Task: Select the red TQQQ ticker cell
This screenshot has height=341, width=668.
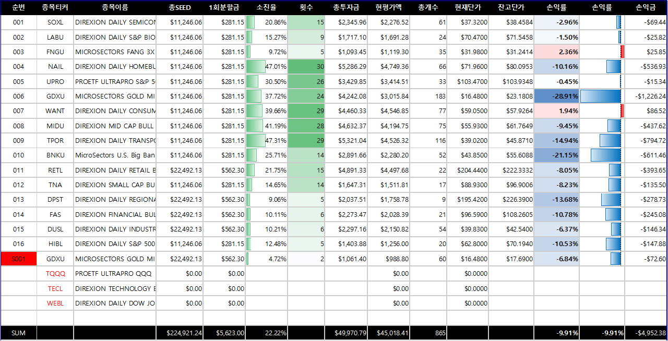Action: click(x=55, y=273)
